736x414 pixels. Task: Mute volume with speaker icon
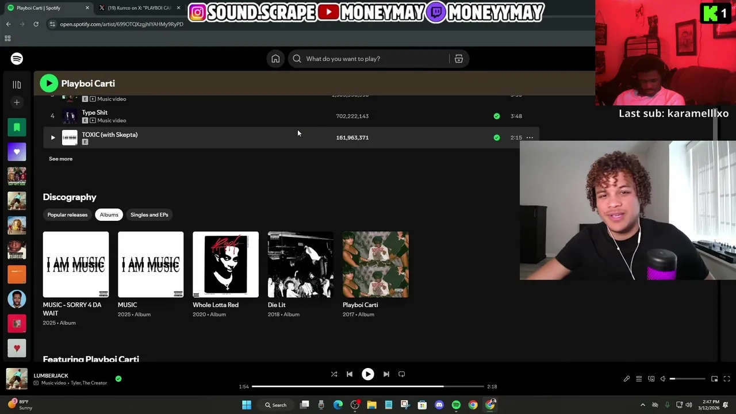point(663,379)
